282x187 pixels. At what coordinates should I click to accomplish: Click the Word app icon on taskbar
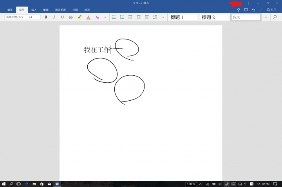tap(57, 184)
